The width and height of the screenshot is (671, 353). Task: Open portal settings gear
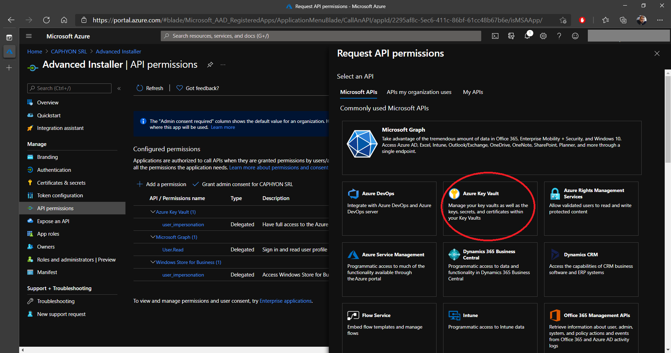[543, 36]
